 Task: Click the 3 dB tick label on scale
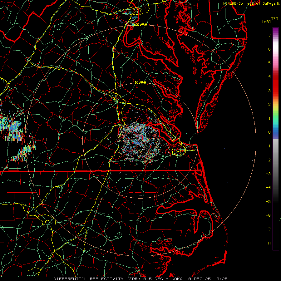click(269, 91)
